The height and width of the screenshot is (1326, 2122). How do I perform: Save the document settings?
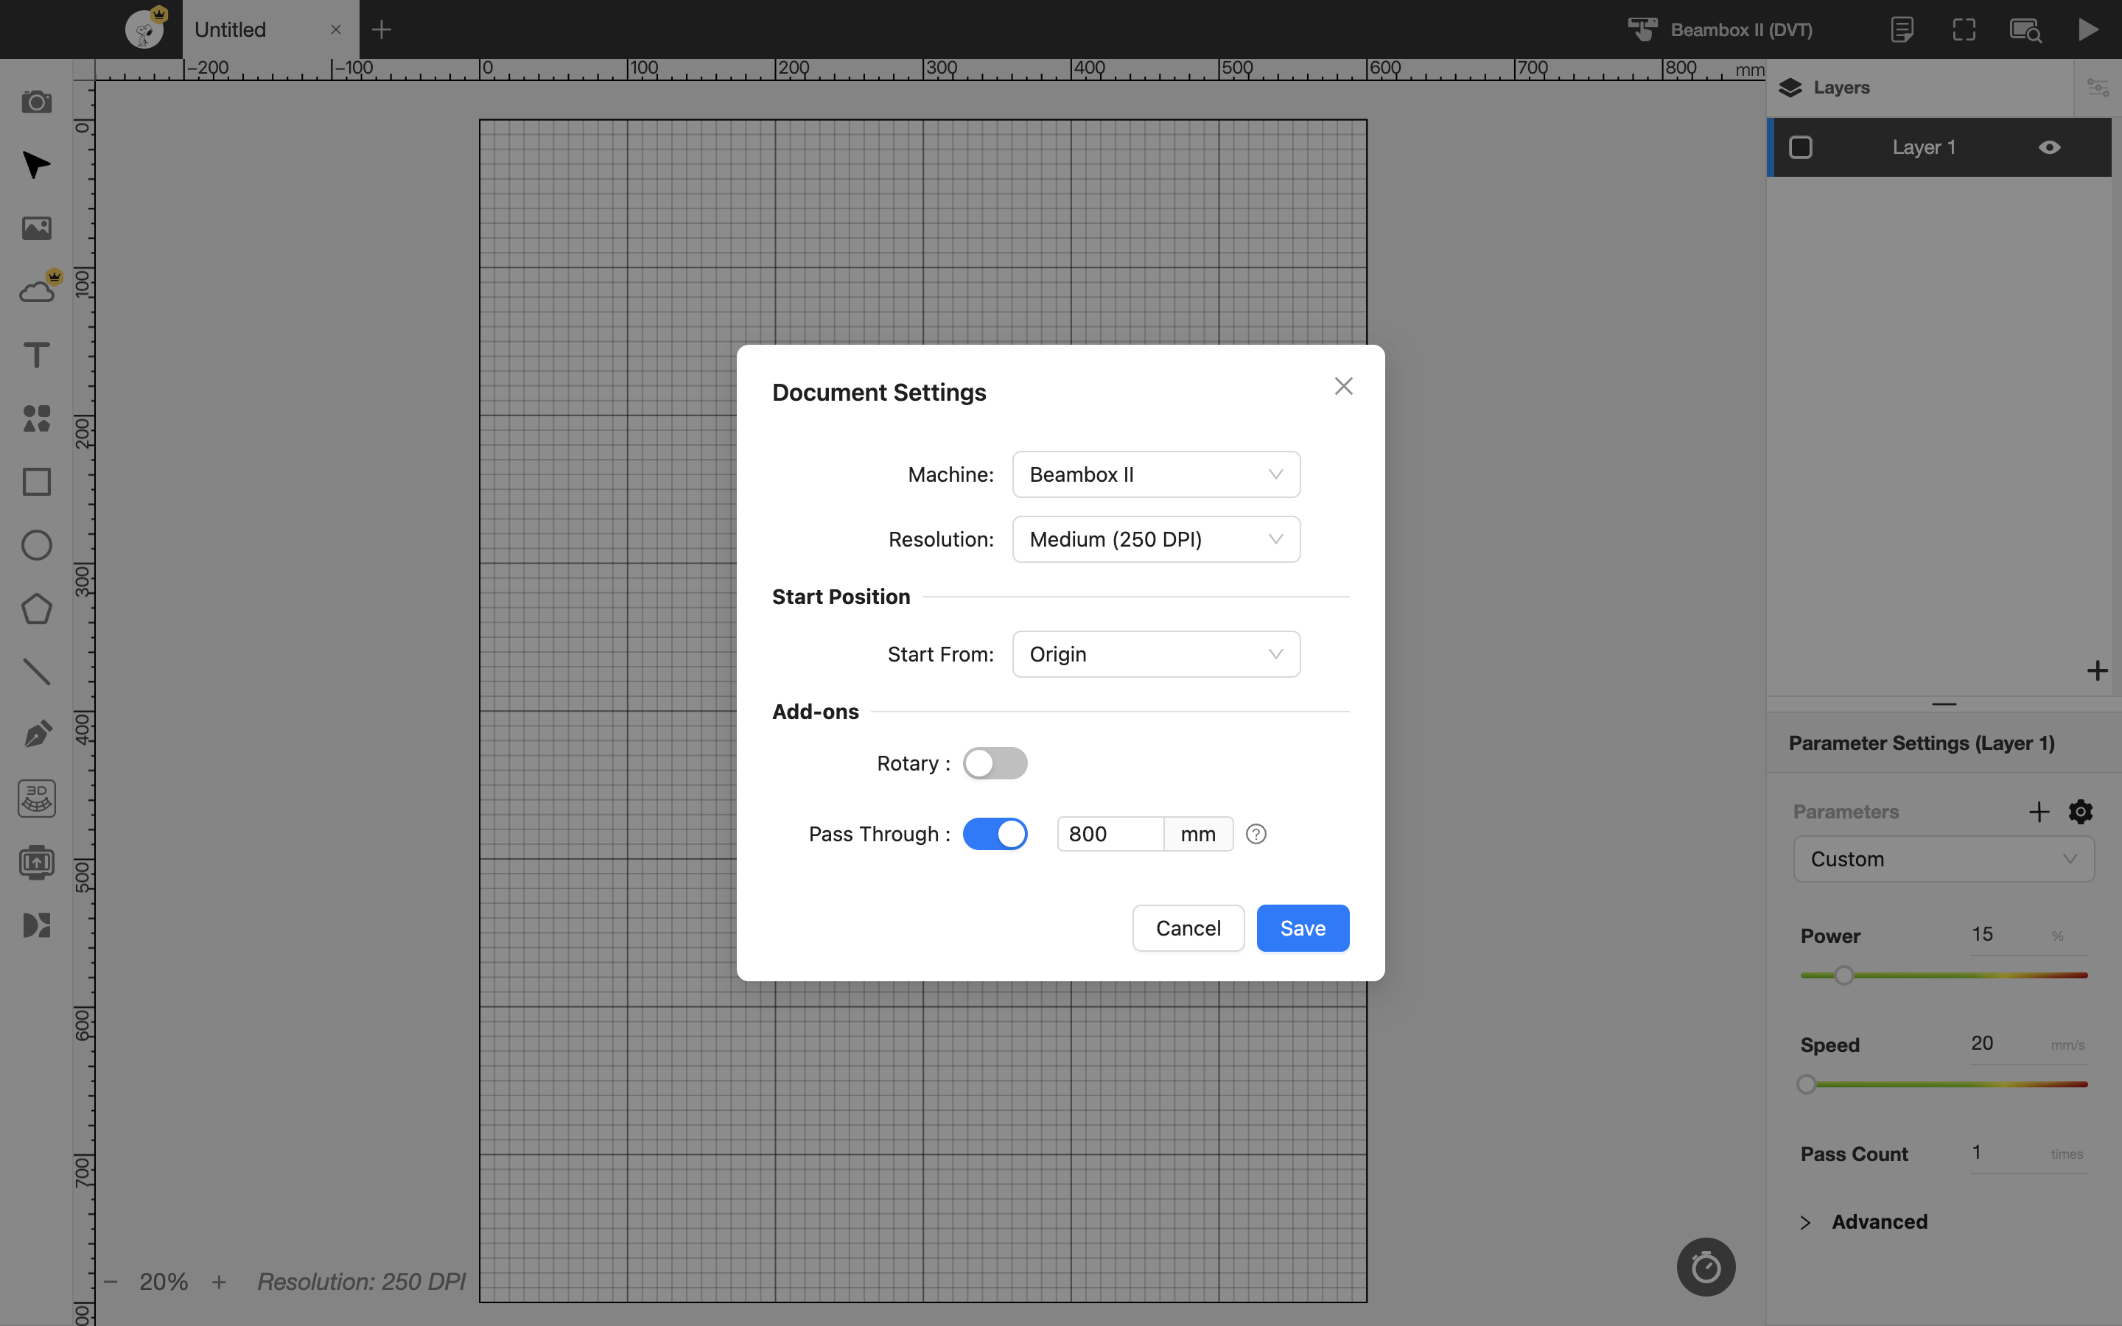tap(1302, 928)
